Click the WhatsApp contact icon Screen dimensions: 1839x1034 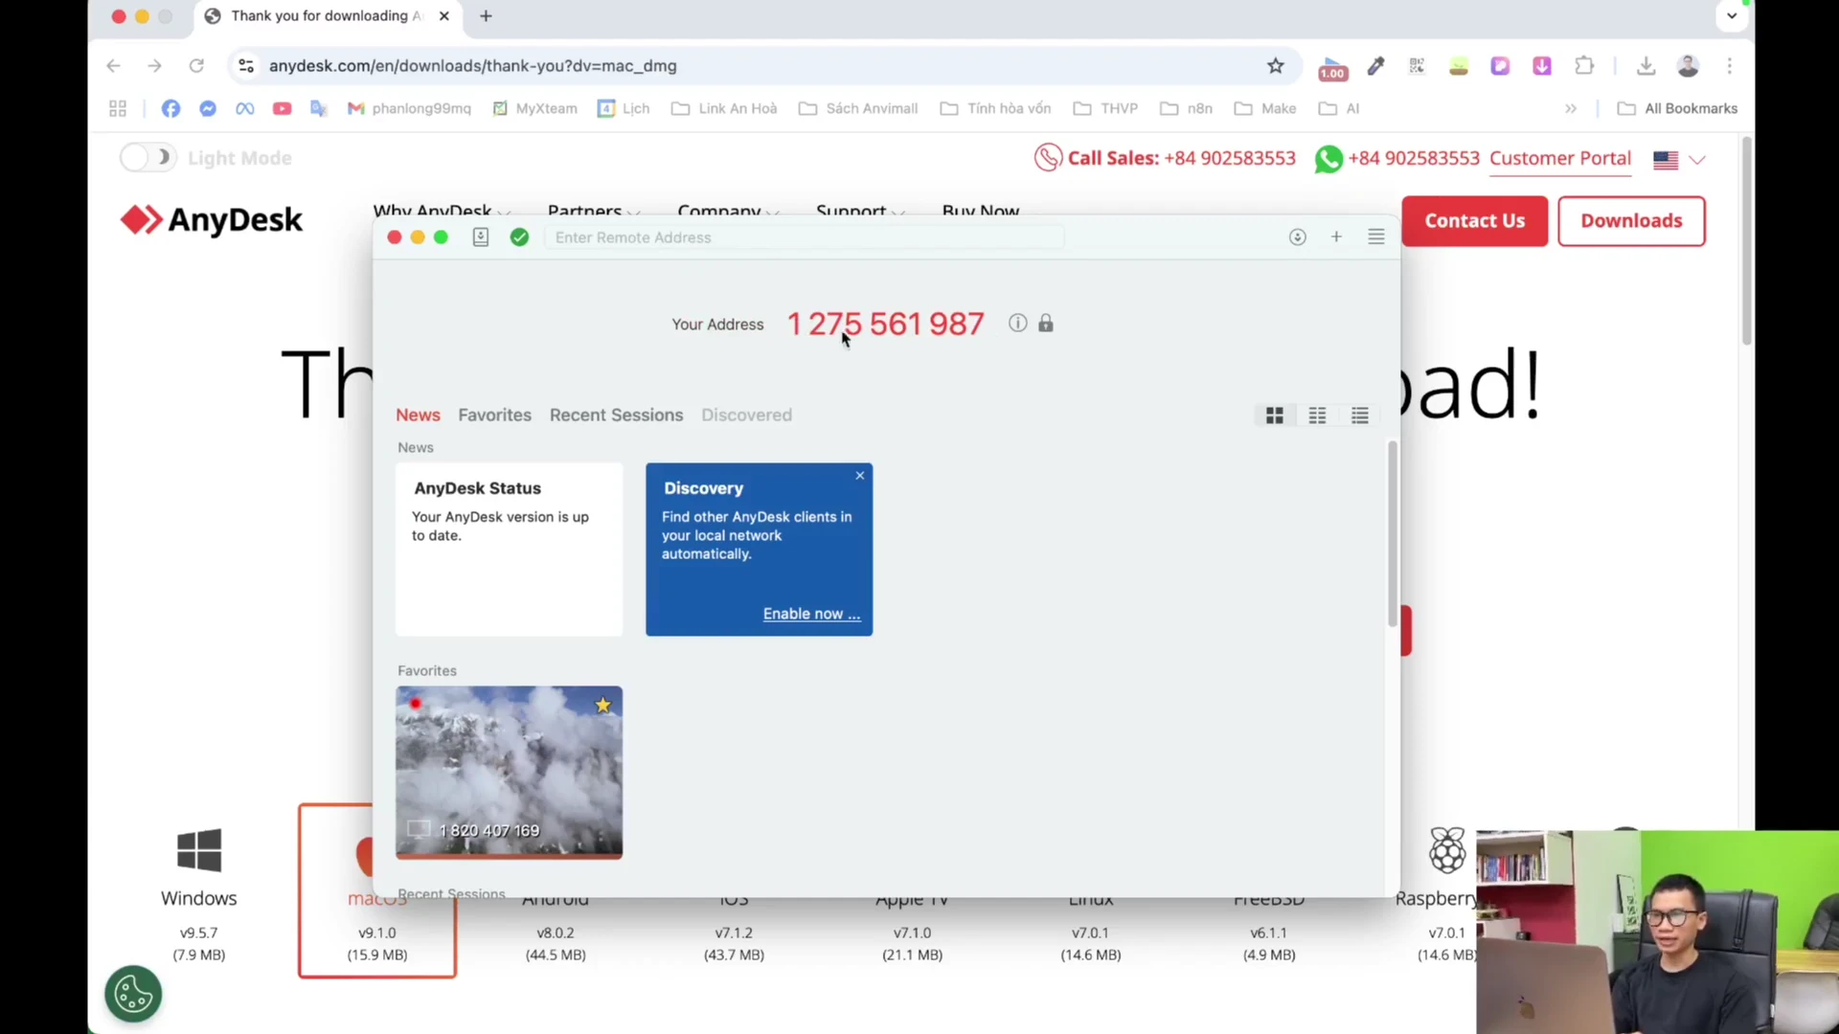[1328, 159]
